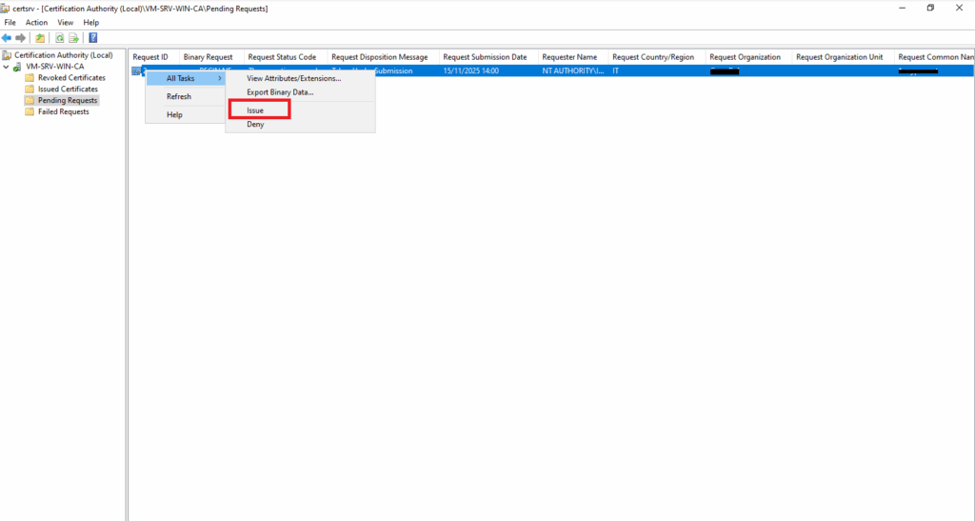Image resolution: width=975 pixels, height=521 pixels.
Task: Select View Attributes/Extensions option
Action: click(293, 78)
